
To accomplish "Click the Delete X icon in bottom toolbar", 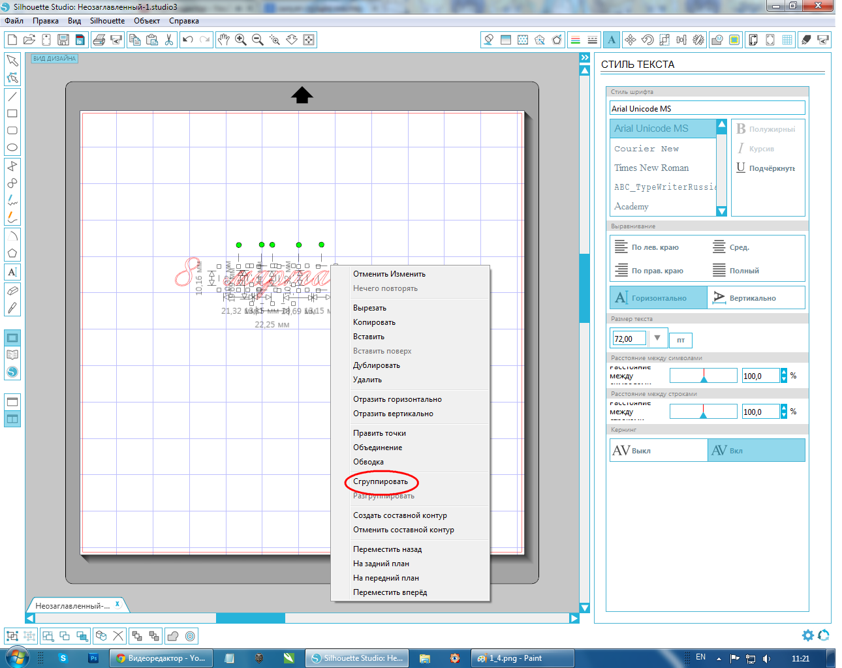I will [x=118, y=636].
